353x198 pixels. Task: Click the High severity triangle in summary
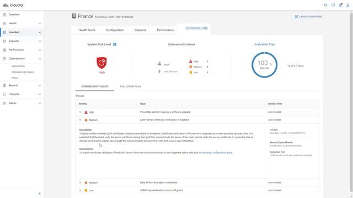click(x=190, y=61)
